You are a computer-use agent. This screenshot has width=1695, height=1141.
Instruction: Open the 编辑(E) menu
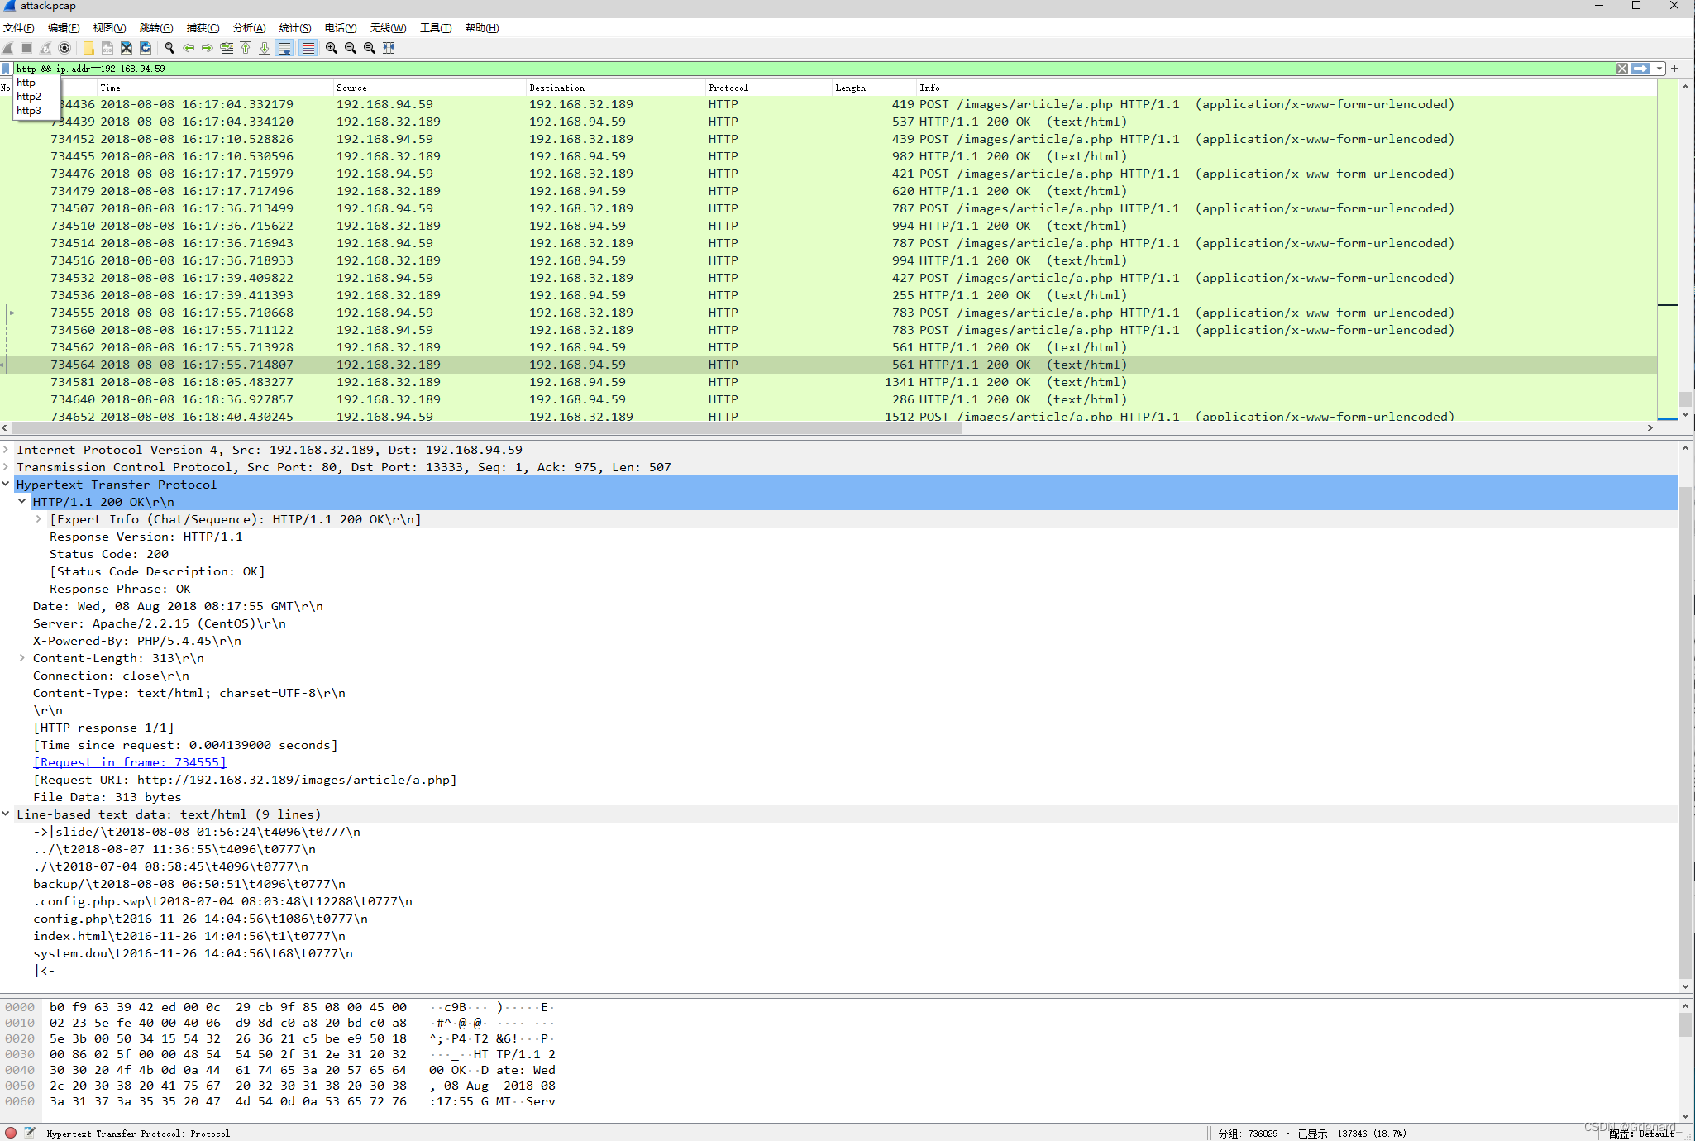pyautogui.click(x=64, y=28)
